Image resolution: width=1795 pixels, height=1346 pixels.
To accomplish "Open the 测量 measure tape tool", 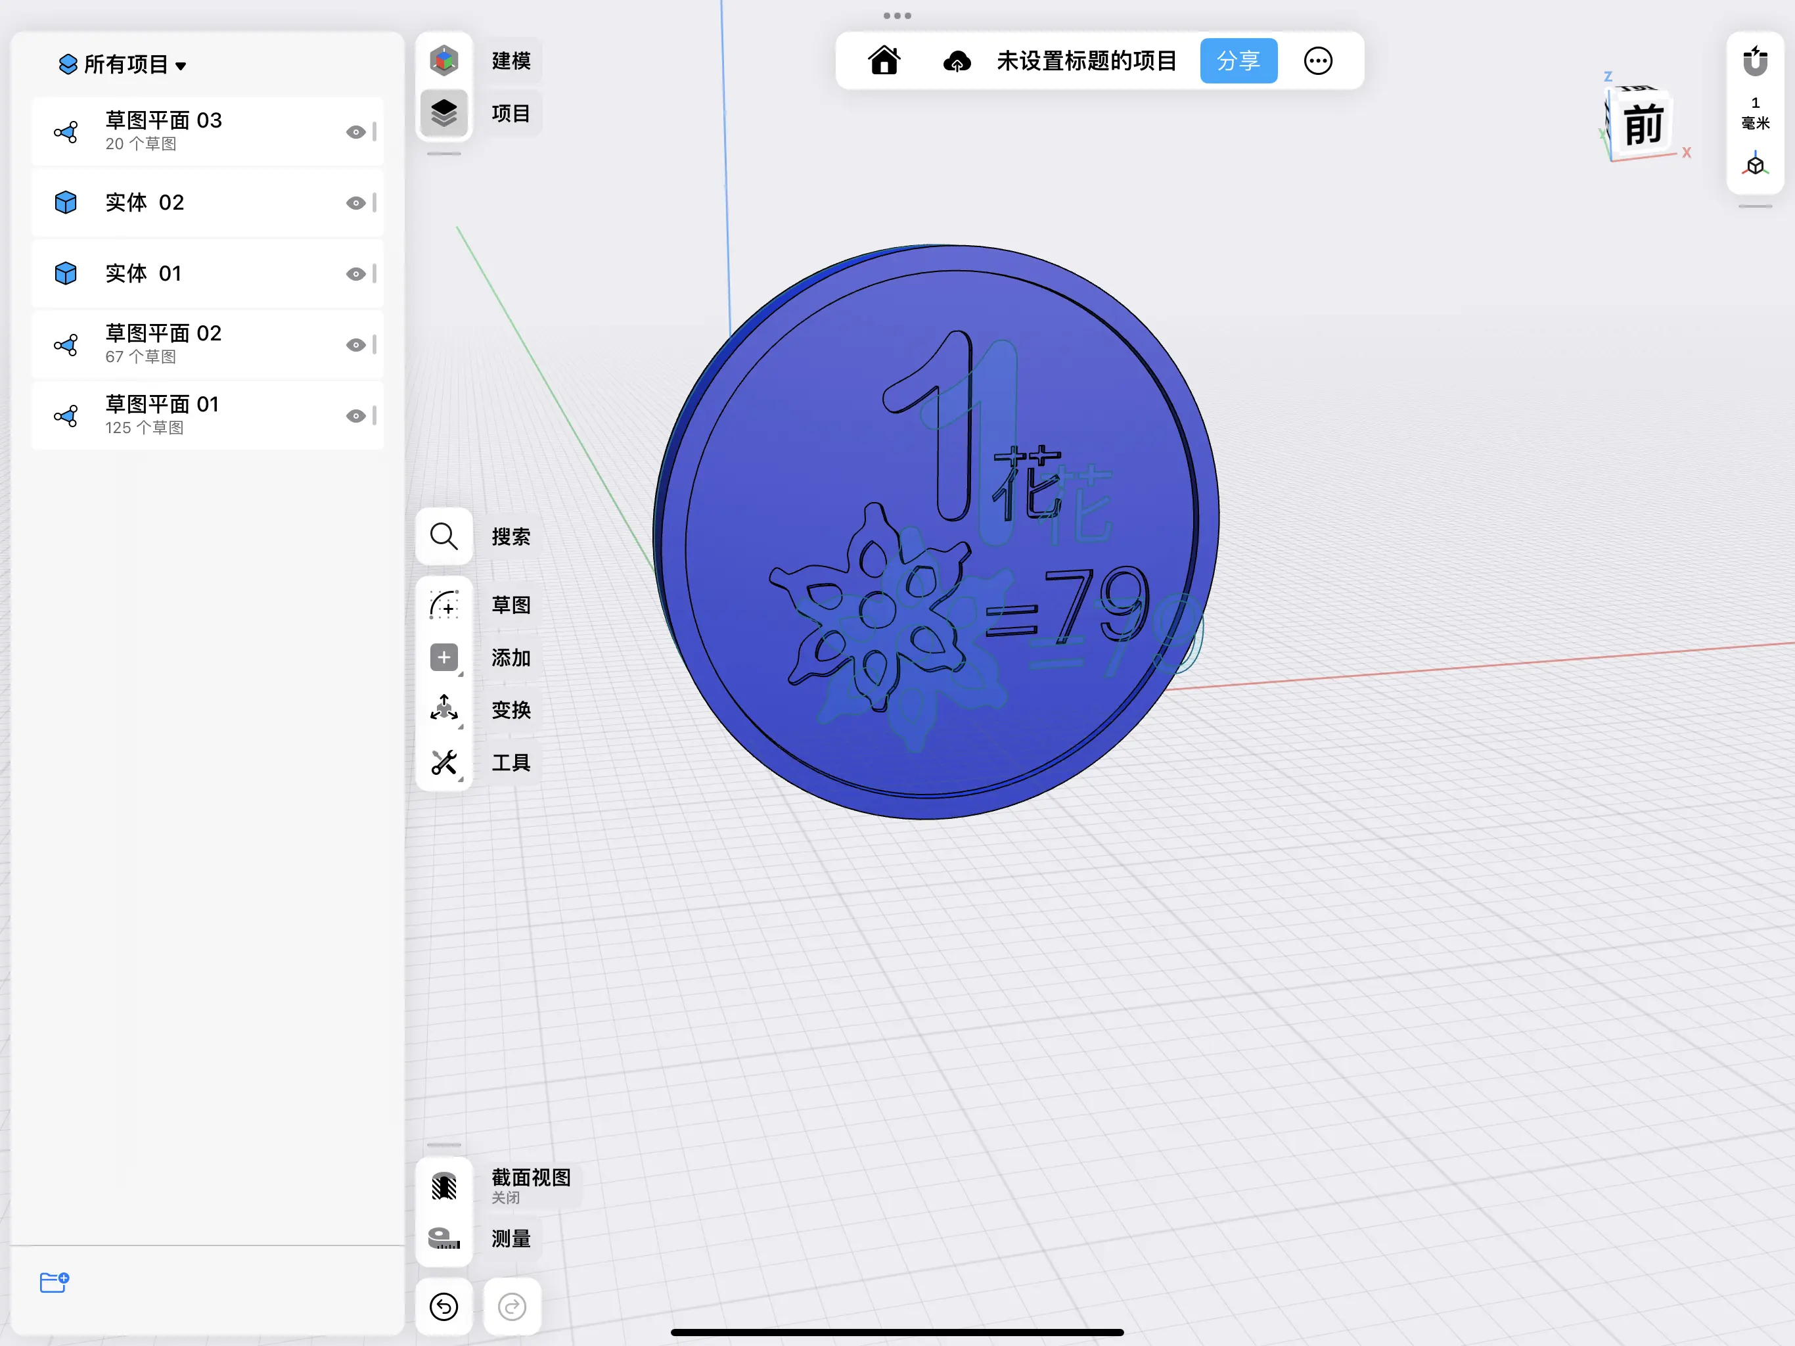I will click(x=444, y=1239).
